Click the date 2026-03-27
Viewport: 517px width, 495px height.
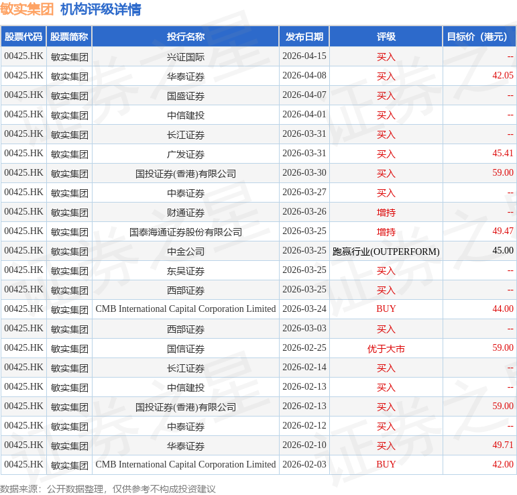304,192
